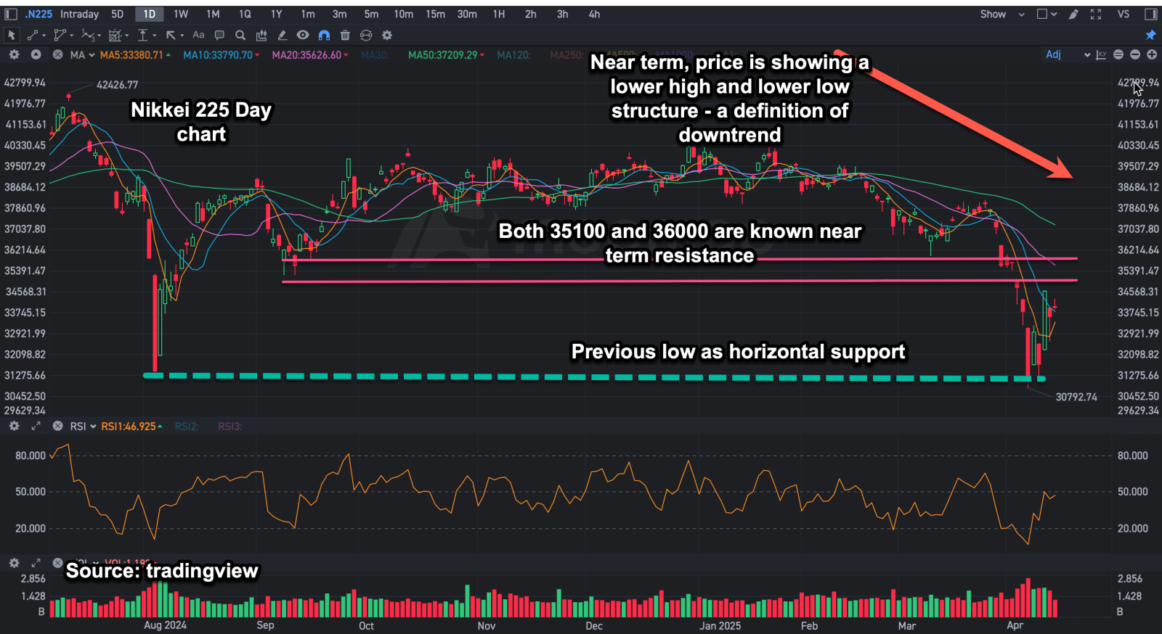Zoom out with minus circle icon
1162x634 pixels.
pos(1135,54)
